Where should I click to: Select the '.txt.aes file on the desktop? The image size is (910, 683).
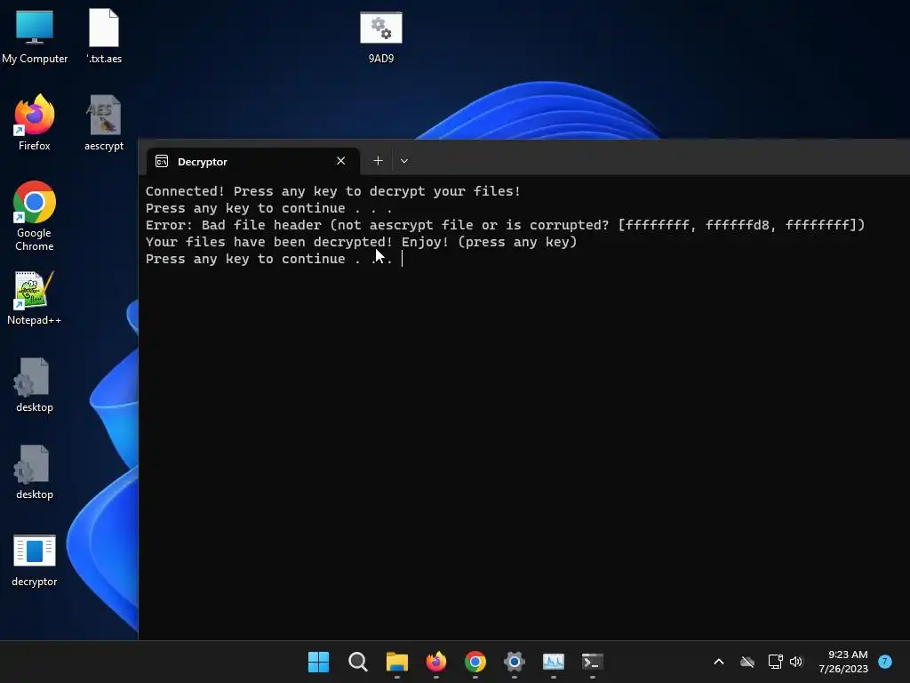coord(104,36)
